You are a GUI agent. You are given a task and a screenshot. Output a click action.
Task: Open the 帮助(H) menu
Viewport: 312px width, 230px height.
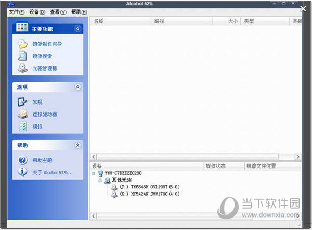79,12
